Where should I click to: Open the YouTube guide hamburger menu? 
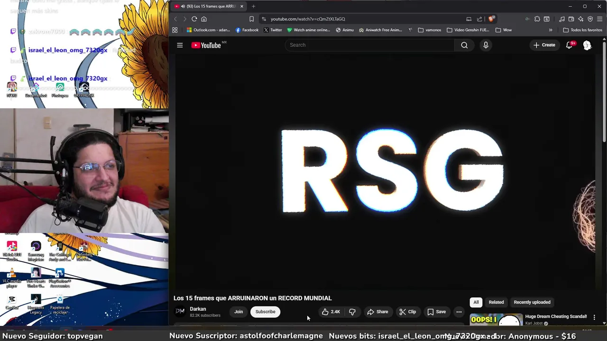click(180, 45)
